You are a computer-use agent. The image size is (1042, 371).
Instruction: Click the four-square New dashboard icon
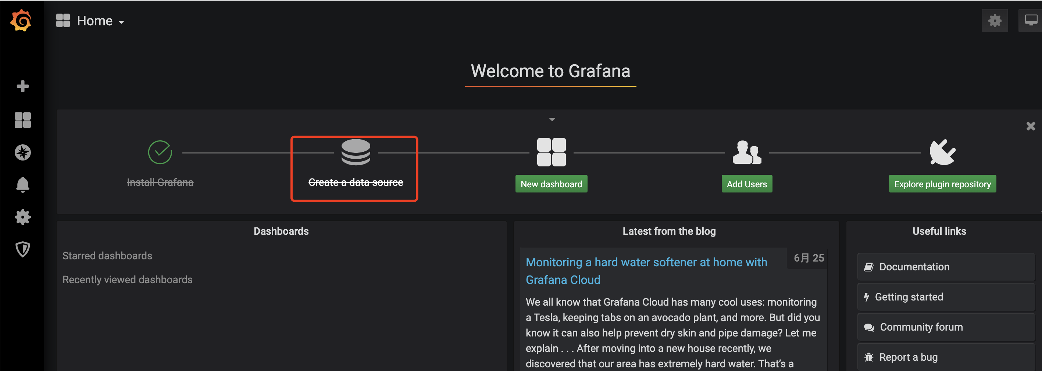tap(552, 152)
